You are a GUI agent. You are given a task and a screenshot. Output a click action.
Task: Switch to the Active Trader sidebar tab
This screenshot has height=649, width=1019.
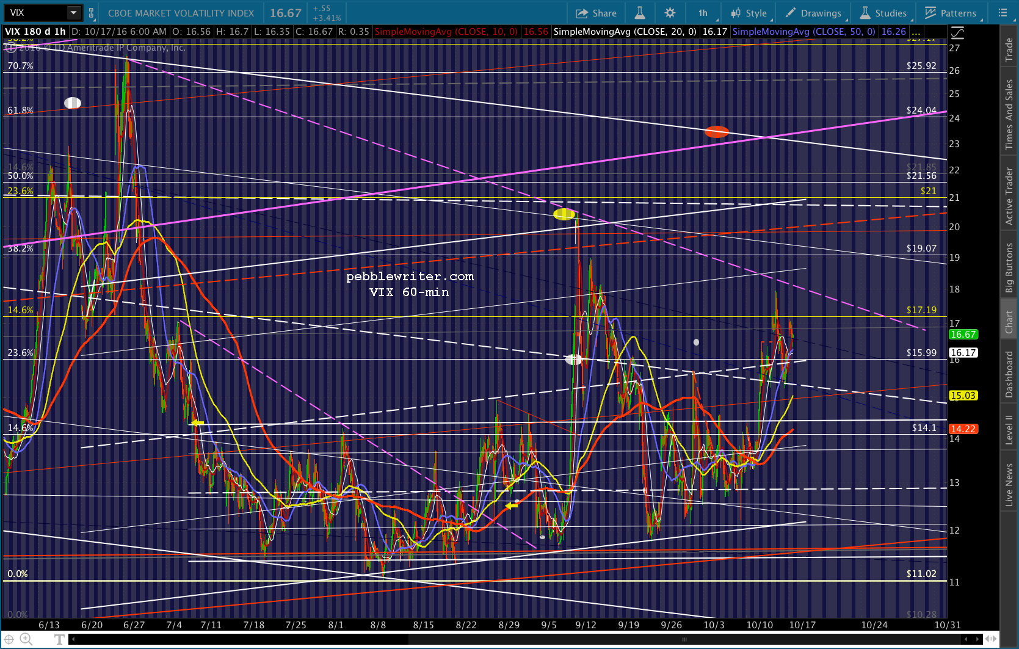coord(1009,196)
